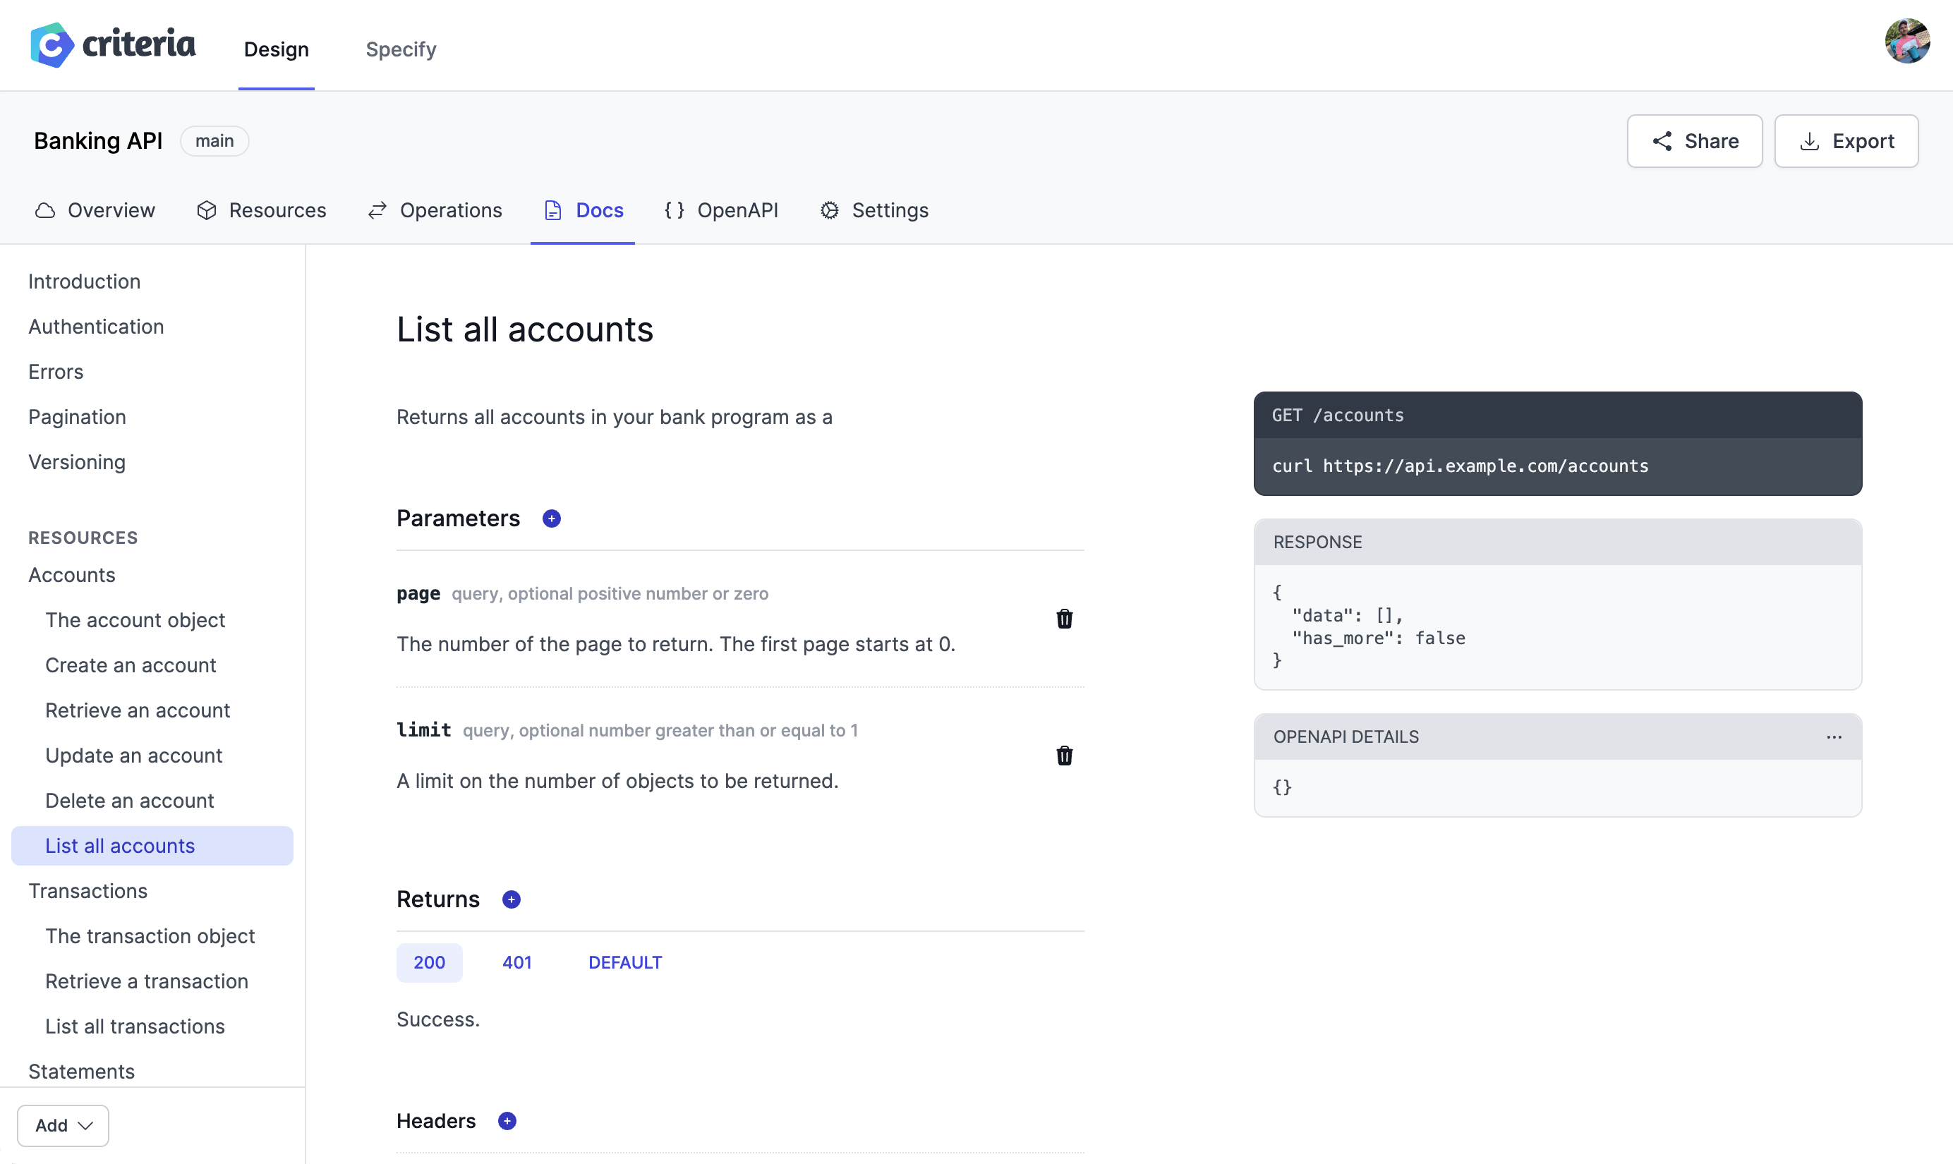Screen dimensions: 1953x1164
Task: Click delete icon for limit parameter
Action: coord(1065,754)
